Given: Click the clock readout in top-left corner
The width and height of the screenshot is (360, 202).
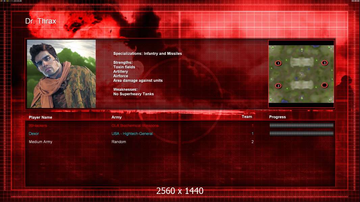Looking at the screenshot, I should [18, 1].
